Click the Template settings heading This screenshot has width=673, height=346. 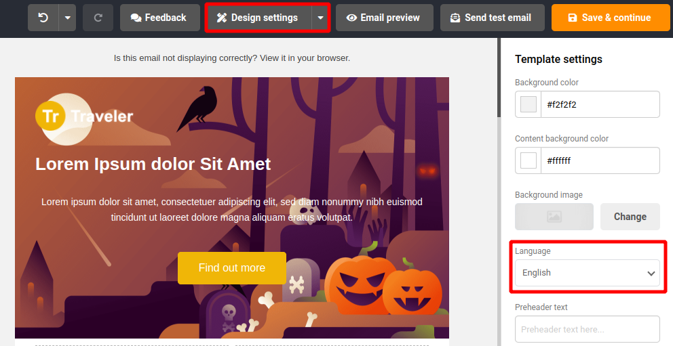pos(558,59)
